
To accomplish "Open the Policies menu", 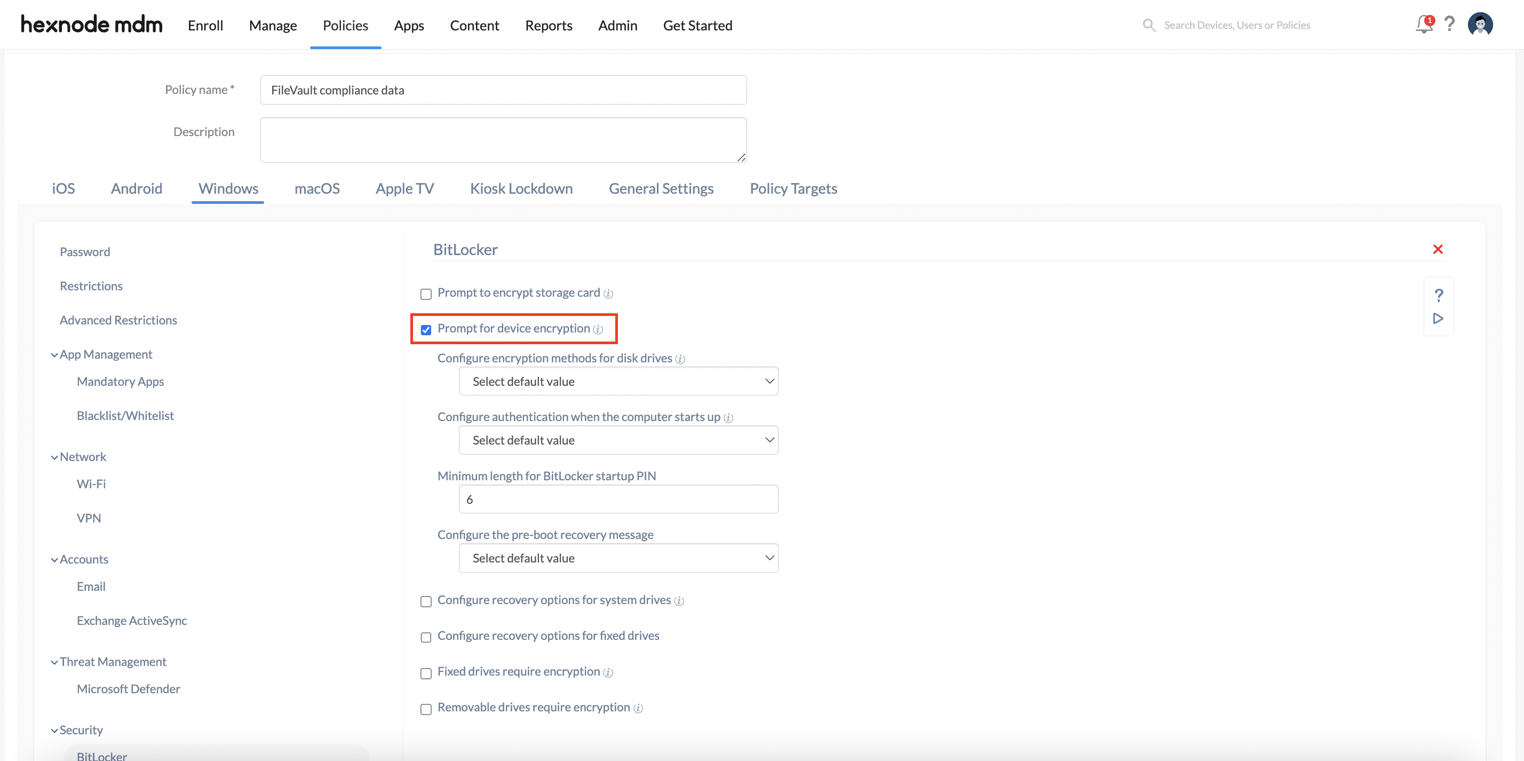I will click(345, 25).
